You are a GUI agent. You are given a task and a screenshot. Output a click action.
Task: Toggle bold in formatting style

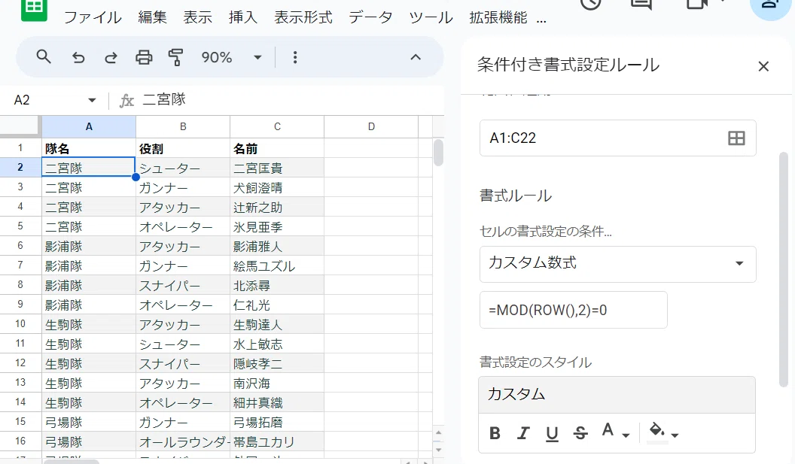point(495,433)
